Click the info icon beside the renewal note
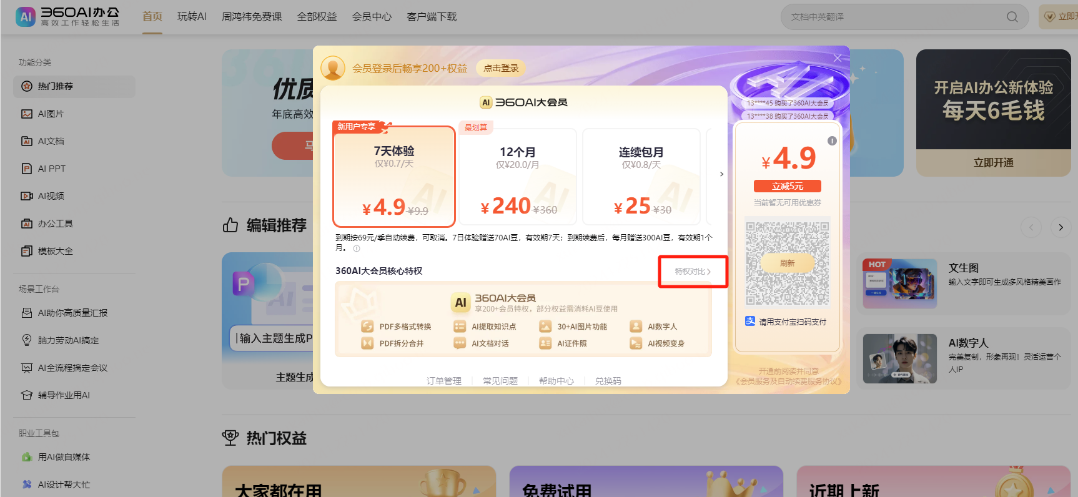 357,248
